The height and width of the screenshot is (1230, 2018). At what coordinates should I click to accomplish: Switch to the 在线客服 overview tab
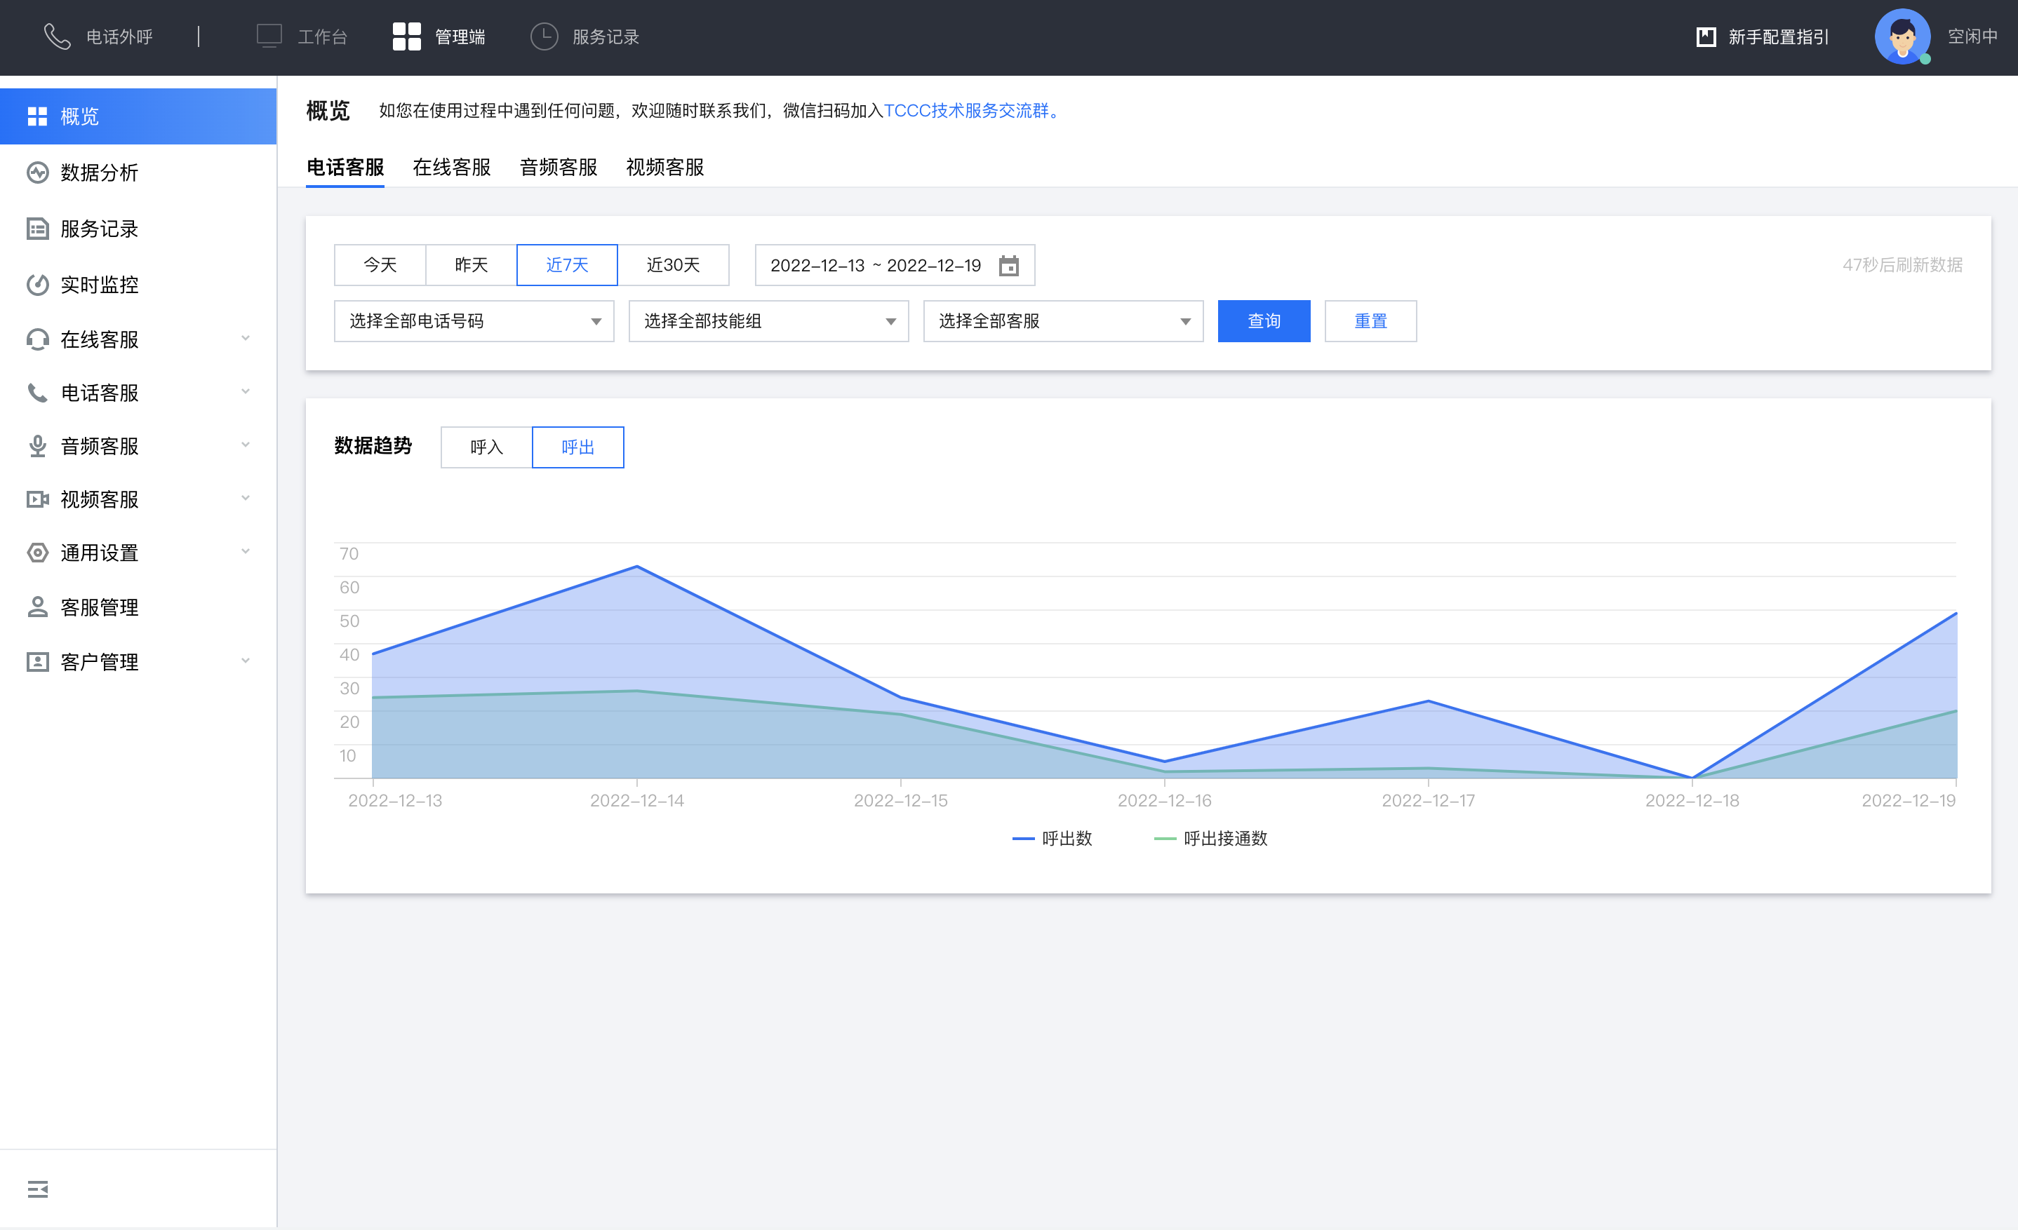coord(451,168)
